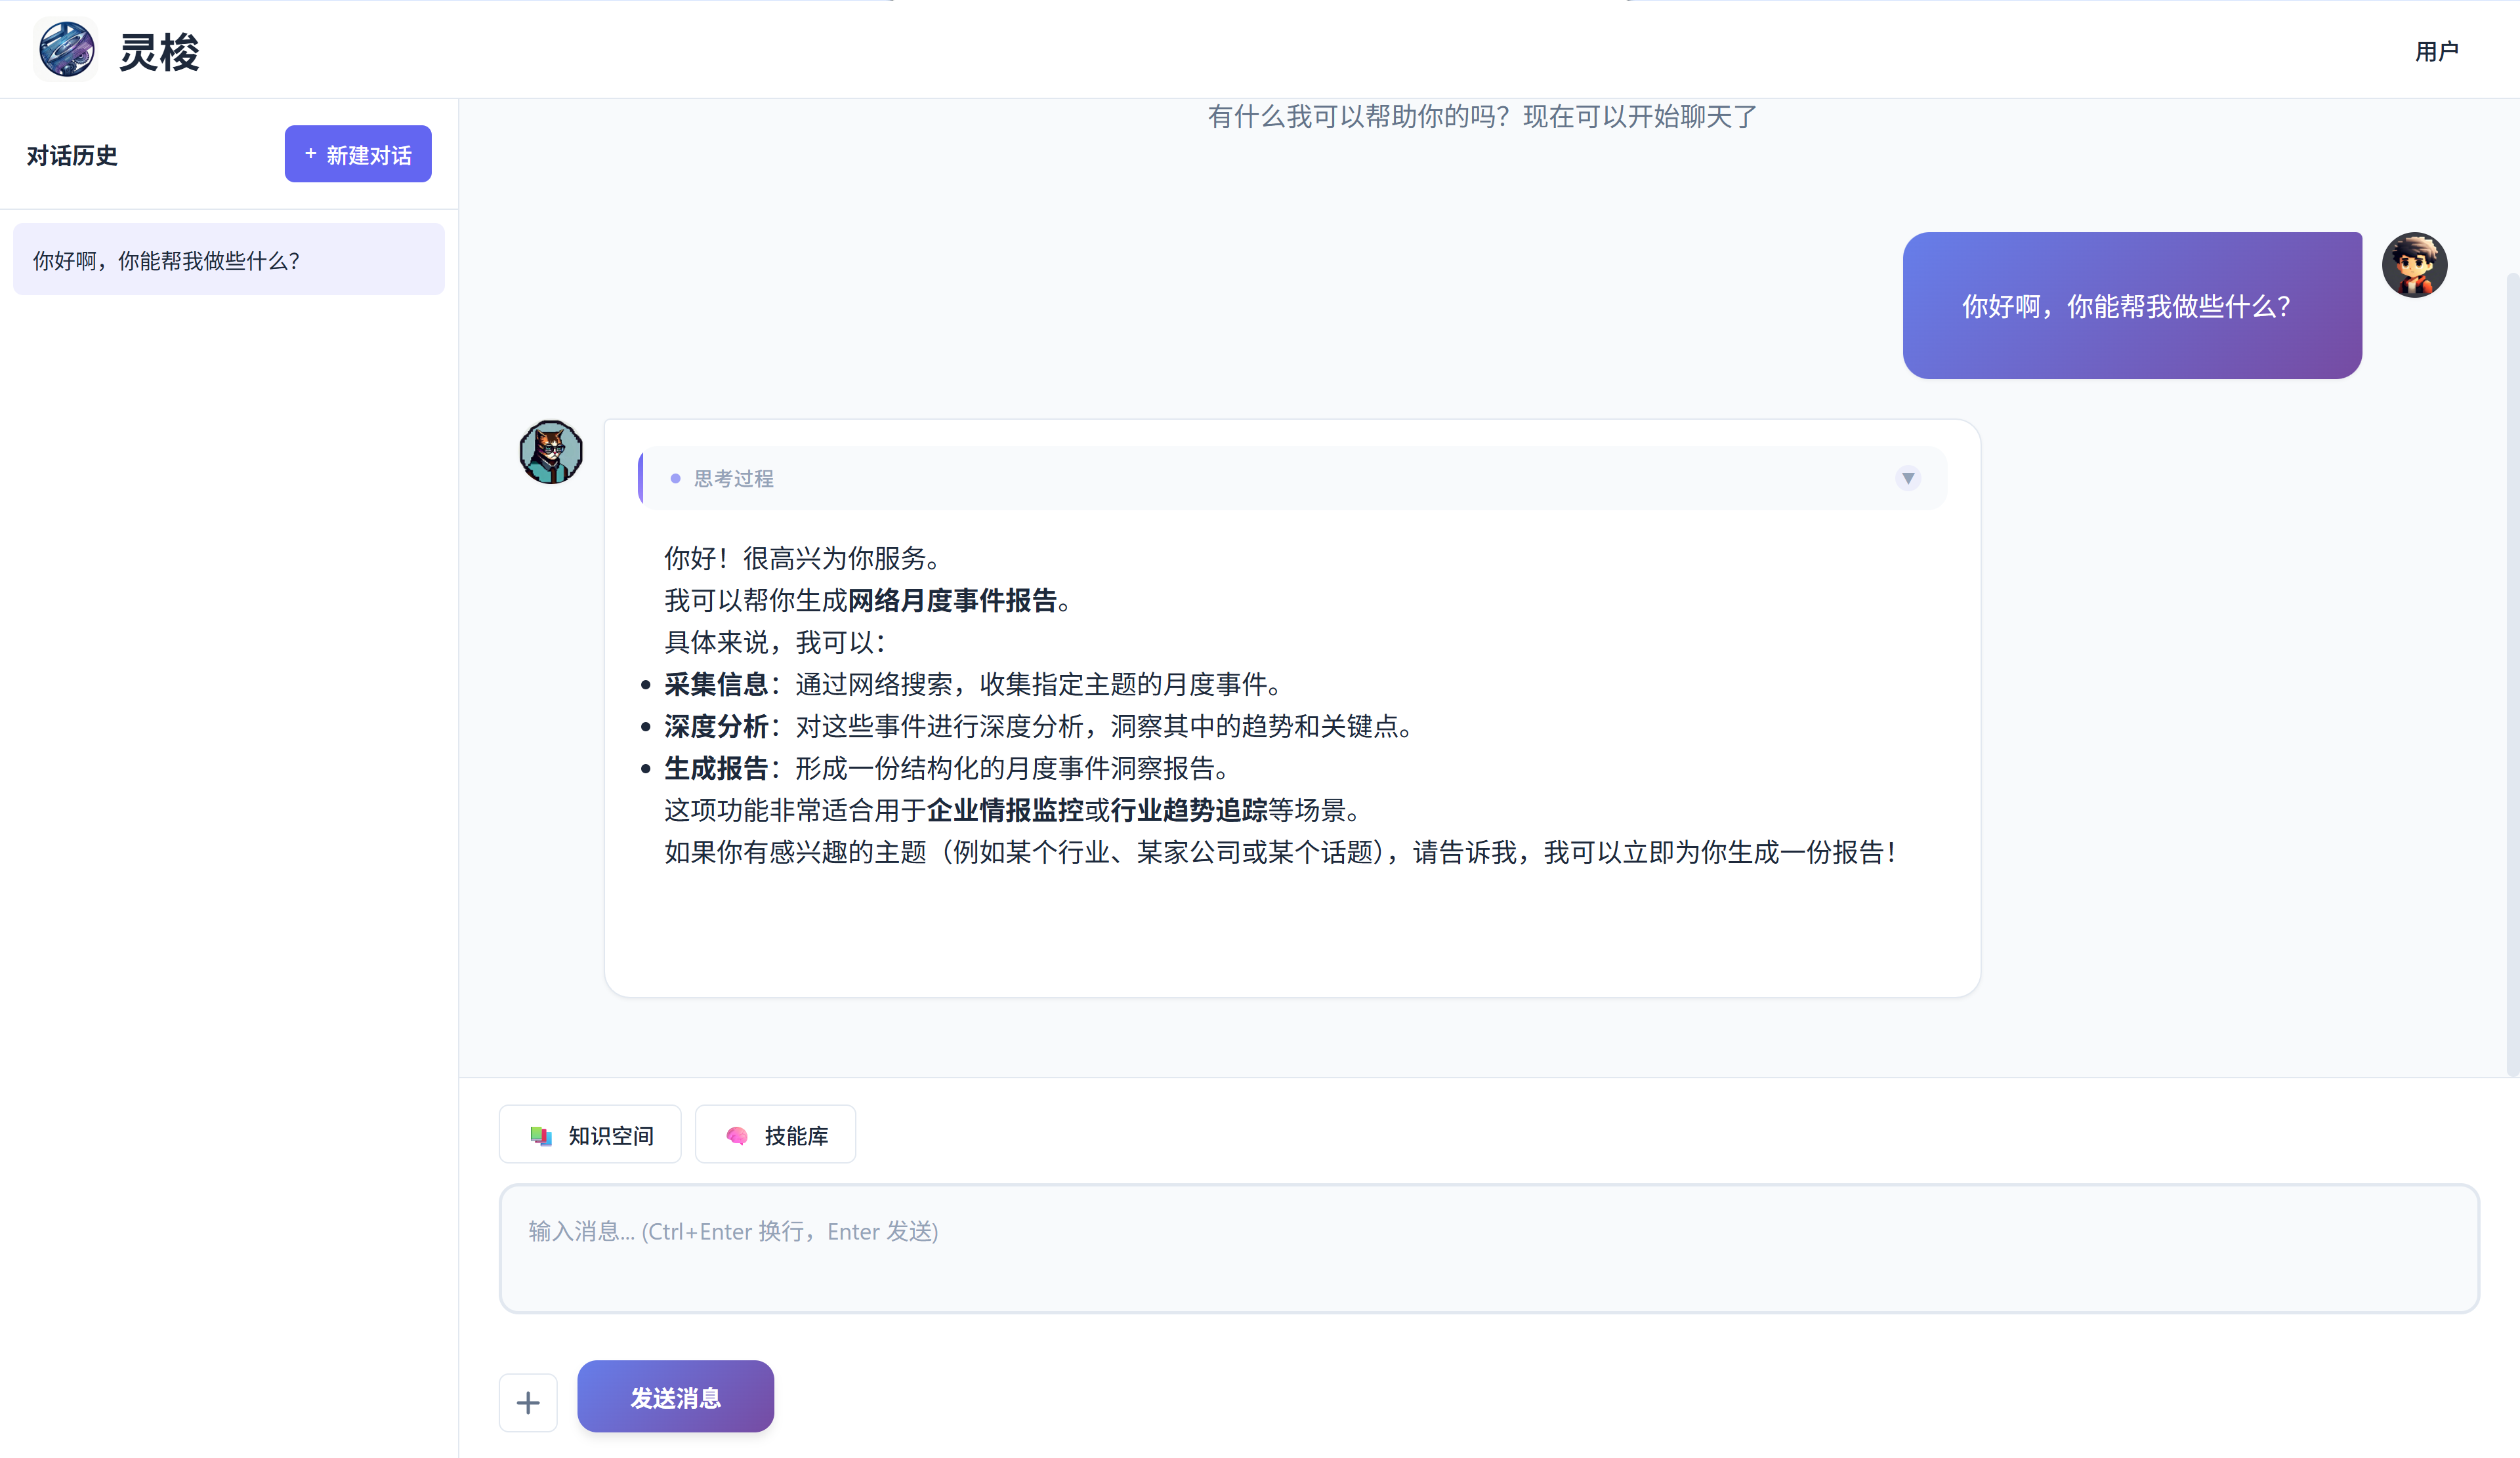Expand the 思考过程 dropdown arrow
This screenshot has width=2520, height=1458.
(x=1908, y=479)
